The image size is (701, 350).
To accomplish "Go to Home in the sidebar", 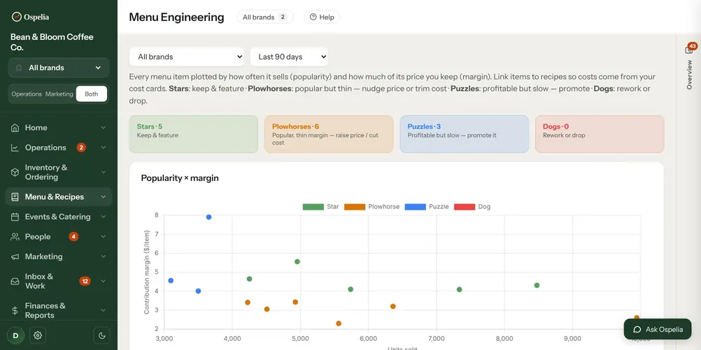I will (x=59, y=128).
